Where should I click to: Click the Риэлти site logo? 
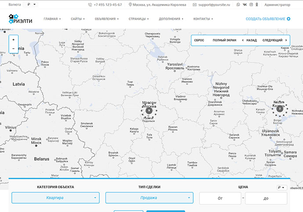[20, 19]
